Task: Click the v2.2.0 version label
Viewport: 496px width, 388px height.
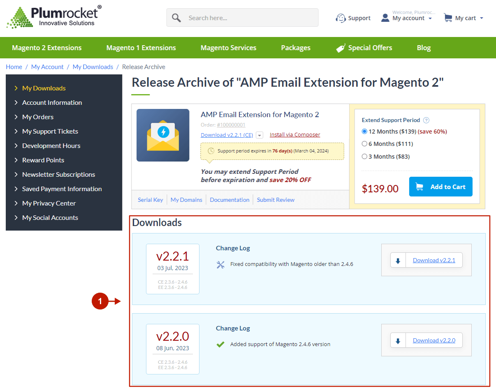Action: tap(173, 336)
